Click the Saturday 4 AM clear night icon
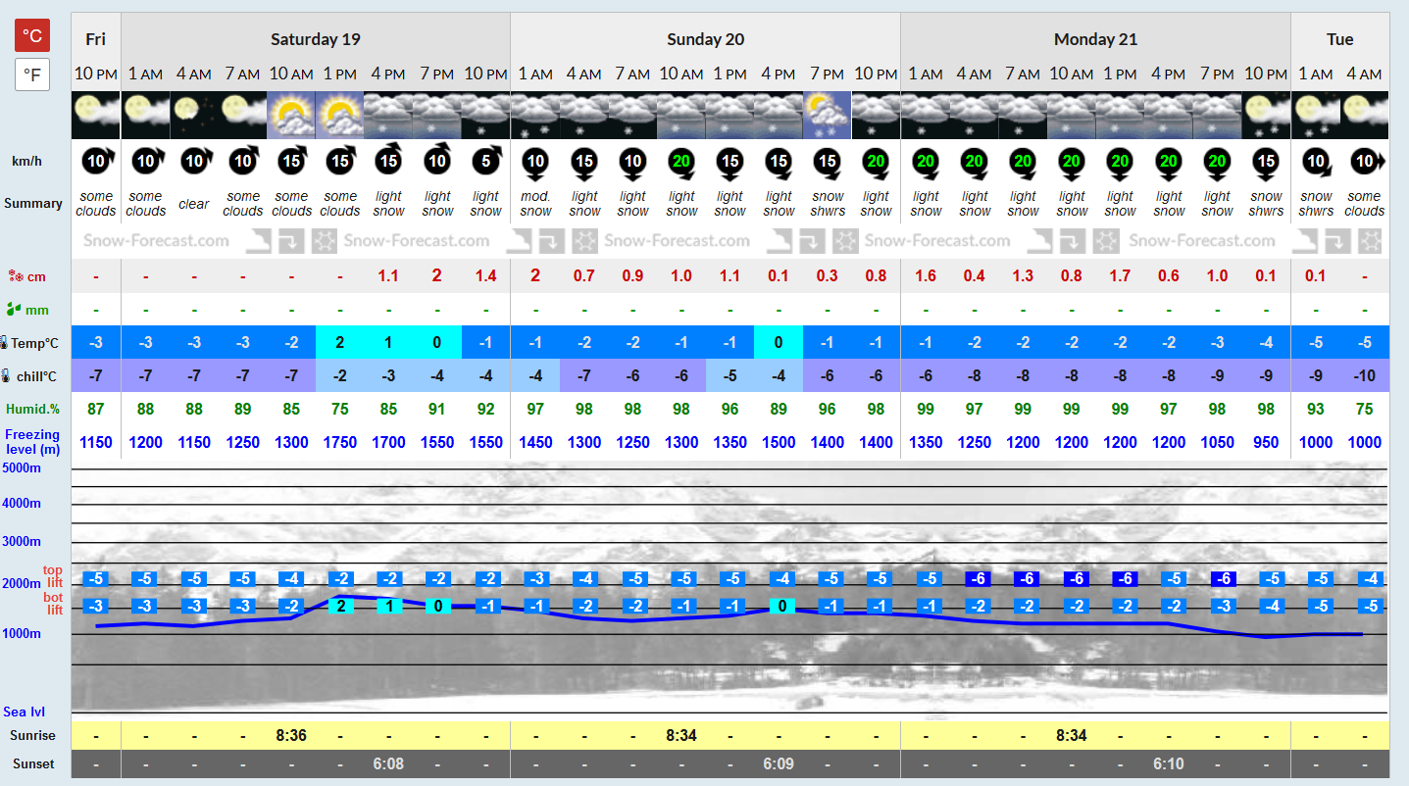 point(194,116)
